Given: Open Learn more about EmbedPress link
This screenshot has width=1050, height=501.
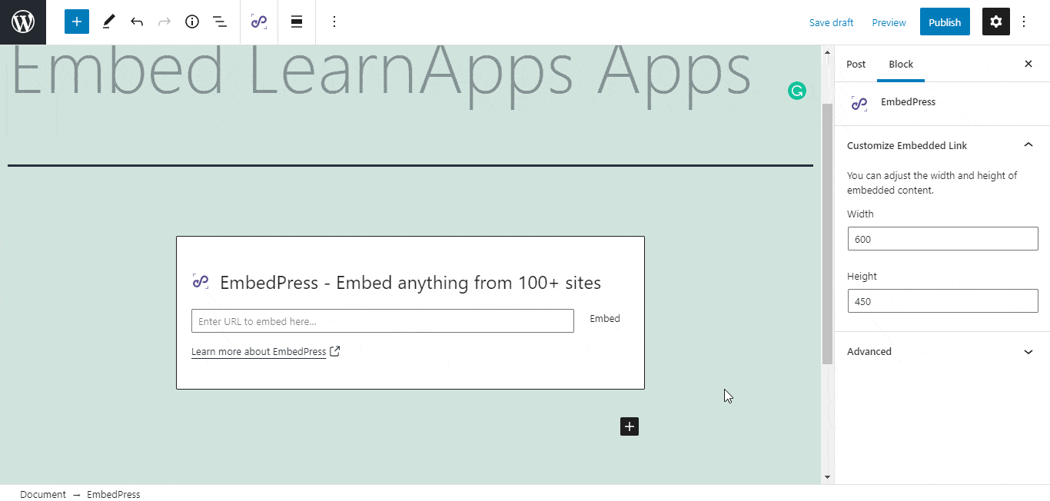Looking at the screenshot, I should click(259, 352).
